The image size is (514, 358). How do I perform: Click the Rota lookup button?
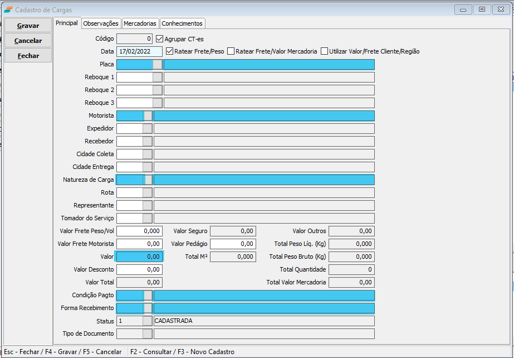148,193
